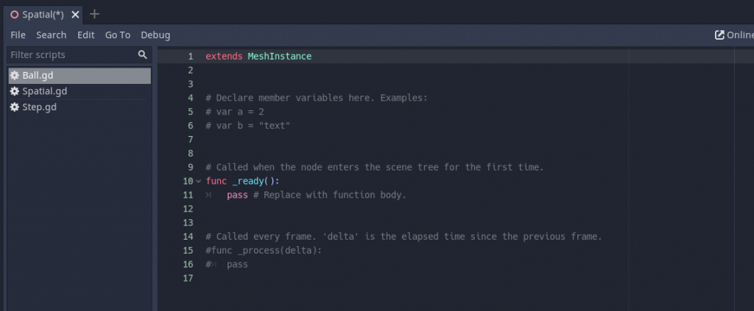754x311 pixels.
Task: Close the Spatial(*) scene tab
Action: coord(75,15)
